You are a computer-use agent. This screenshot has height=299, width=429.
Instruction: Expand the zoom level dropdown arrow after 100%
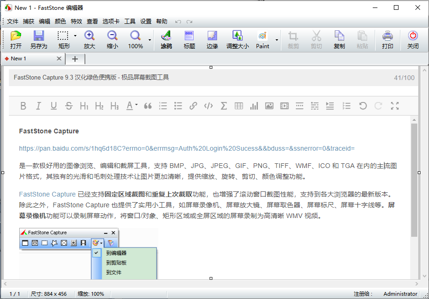(x=150, y=40)
